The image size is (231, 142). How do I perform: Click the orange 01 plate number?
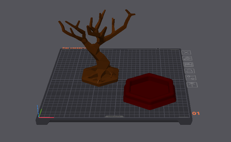pyautogui.click(x=196, y=113)
